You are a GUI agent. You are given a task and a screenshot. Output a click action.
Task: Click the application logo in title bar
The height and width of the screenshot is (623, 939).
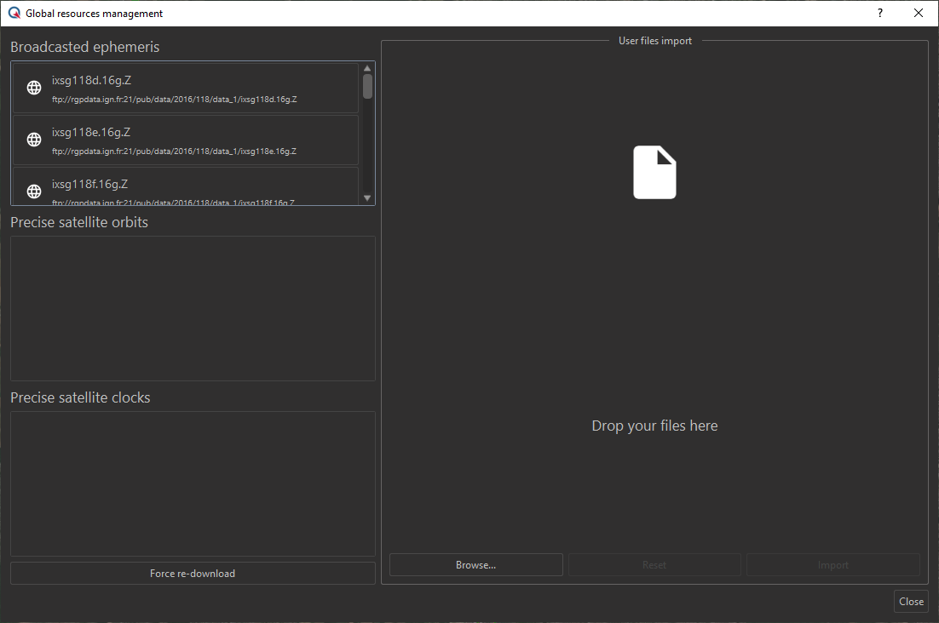[x=14, y=13]
